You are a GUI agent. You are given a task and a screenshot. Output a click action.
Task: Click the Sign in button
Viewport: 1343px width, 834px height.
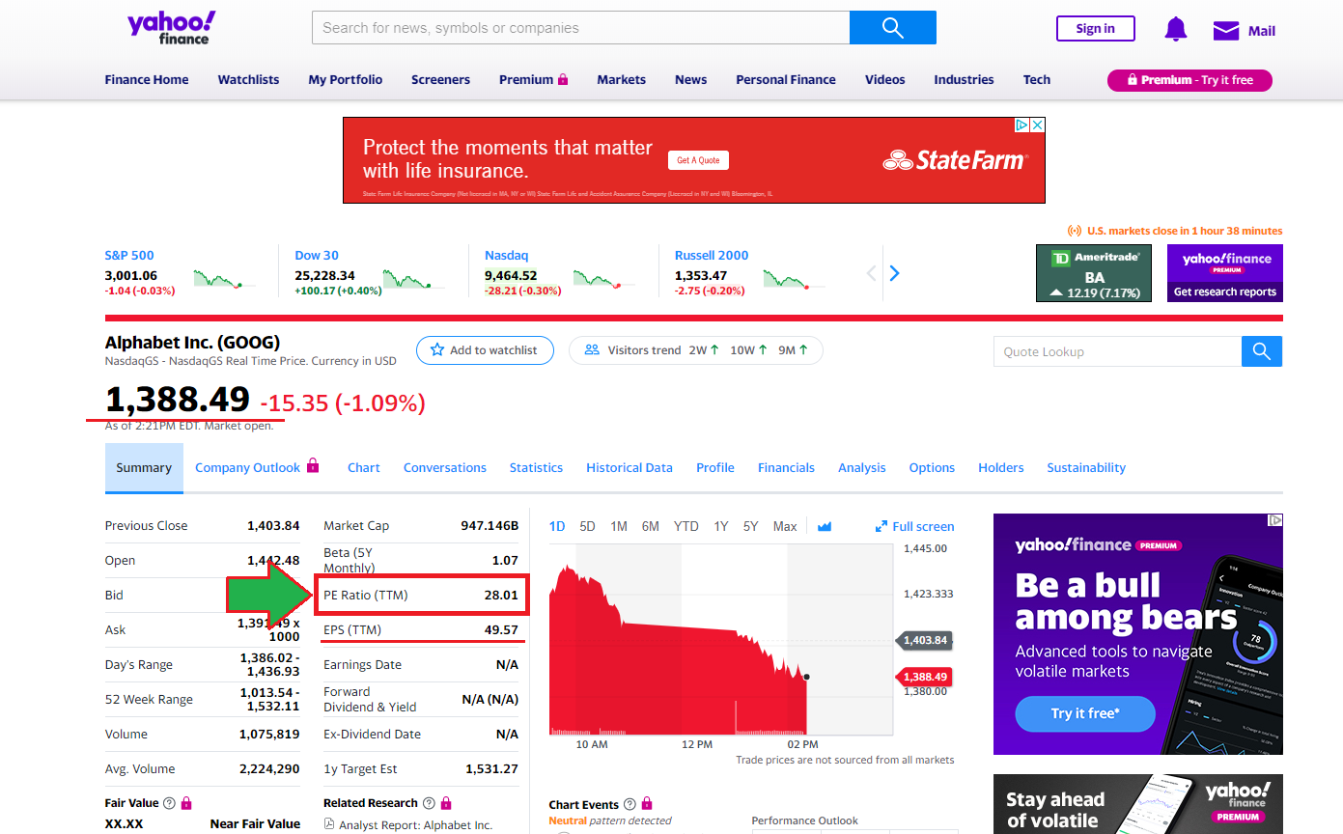[x=1095, y=28]
